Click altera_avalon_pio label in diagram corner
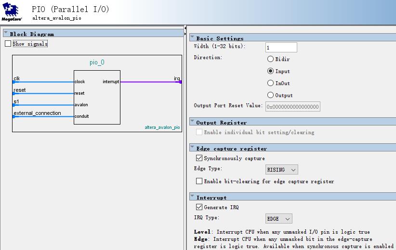 point(162,127)
